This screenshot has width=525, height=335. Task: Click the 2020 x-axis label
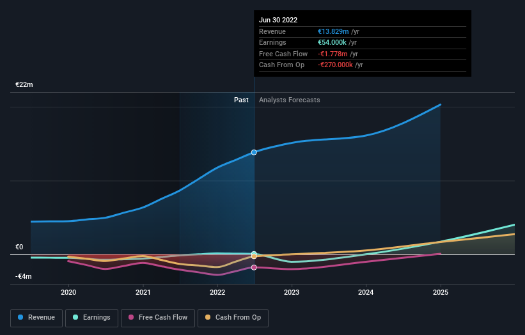[68, 292]
